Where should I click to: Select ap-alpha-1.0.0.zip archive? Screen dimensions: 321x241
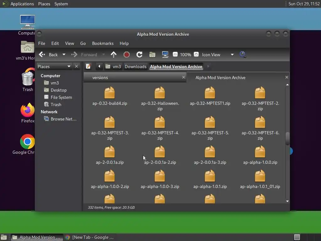260,155
